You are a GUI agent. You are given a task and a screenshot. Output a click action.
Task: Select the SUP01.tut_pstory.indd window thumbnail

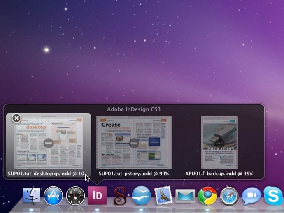[134, 142]
